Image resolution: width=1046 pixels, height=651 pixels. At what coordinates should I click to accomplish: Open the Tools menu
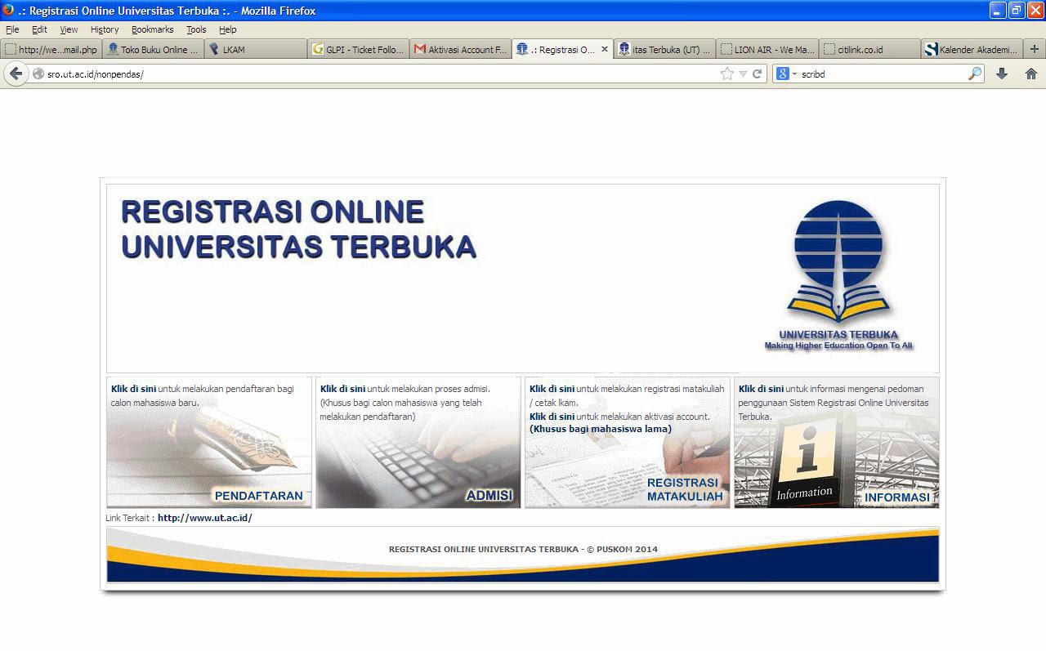pyautogui.click(x=196, y=29)
